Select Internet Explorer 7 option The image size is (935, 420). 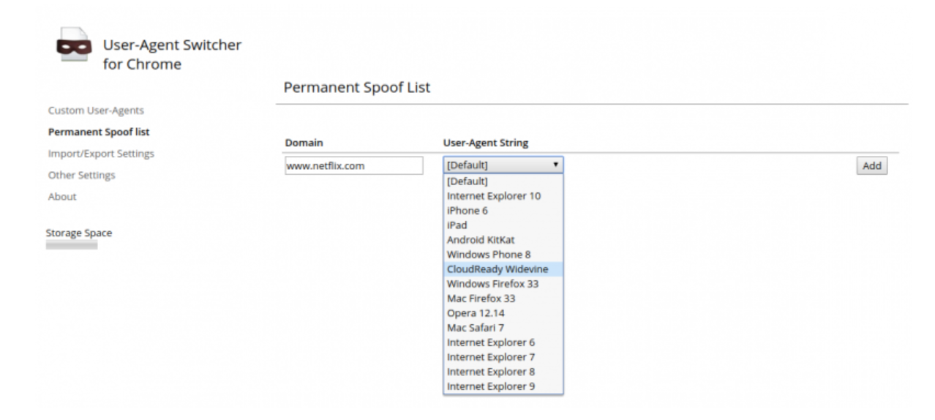(x=503, y=357)
